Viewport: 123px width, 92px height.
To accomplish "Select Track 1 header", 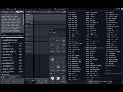I will coord(29,22).
